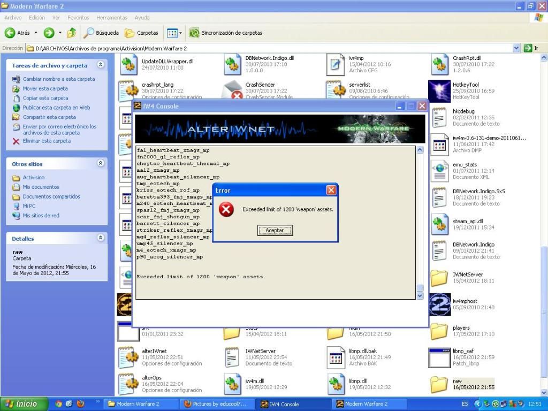This screenshot has height=411, width=548.
Task: Select the players folder icon
Action: click(439, 331)
